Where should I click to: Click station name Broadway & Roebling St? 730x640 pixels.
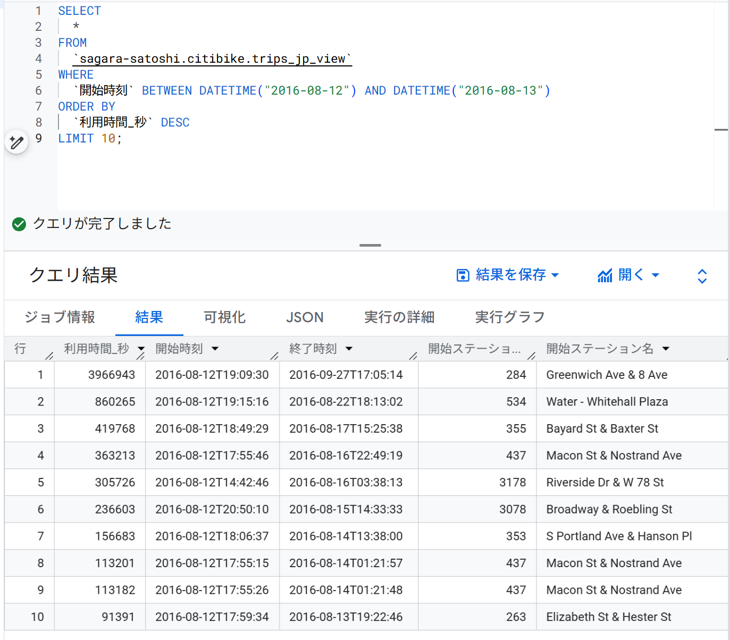pos(609,509)
